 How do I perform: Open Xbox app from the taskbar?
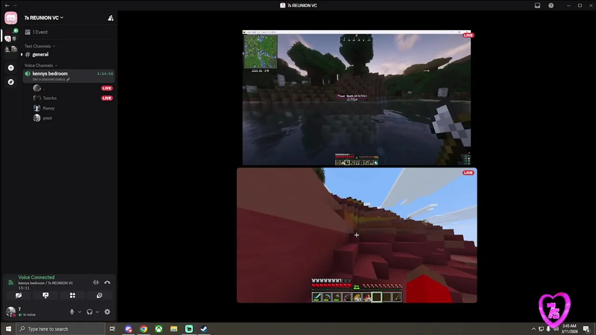click(x=159, y=329)
